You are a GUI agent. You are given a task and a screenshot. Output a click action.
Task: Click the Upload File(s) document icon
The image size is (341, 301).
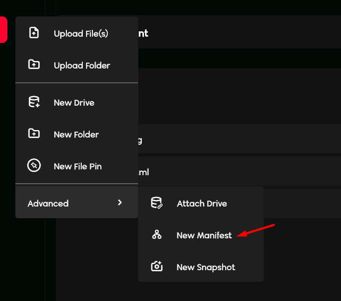click(34, 33)
